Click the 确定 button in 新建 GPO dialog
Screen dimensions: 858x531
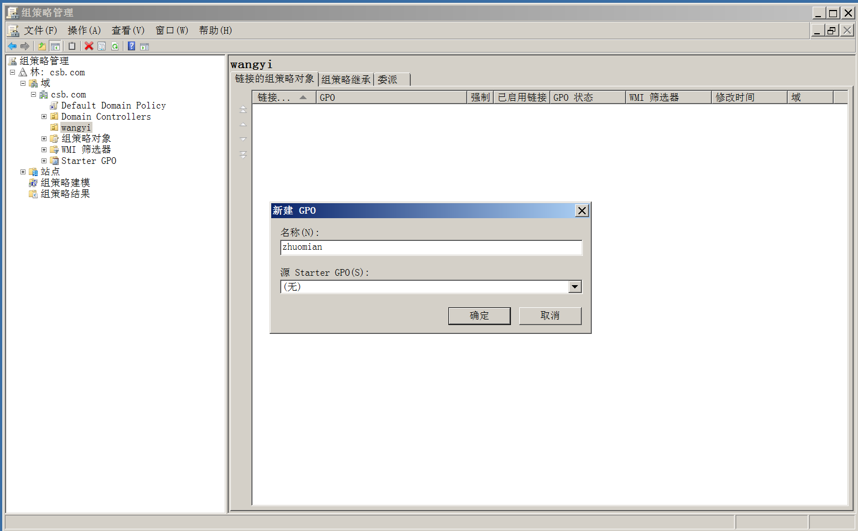pyautogui.click(x=479, y=316)
